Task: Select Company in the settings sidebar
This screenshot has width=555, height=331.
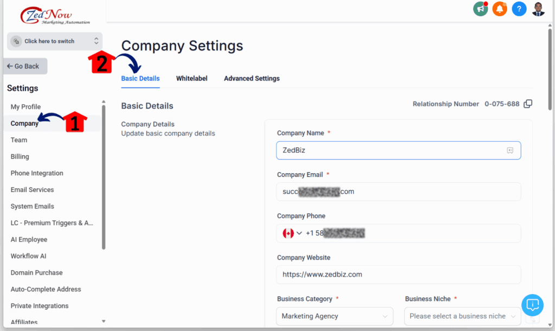Action: click(x=24, y=123)
